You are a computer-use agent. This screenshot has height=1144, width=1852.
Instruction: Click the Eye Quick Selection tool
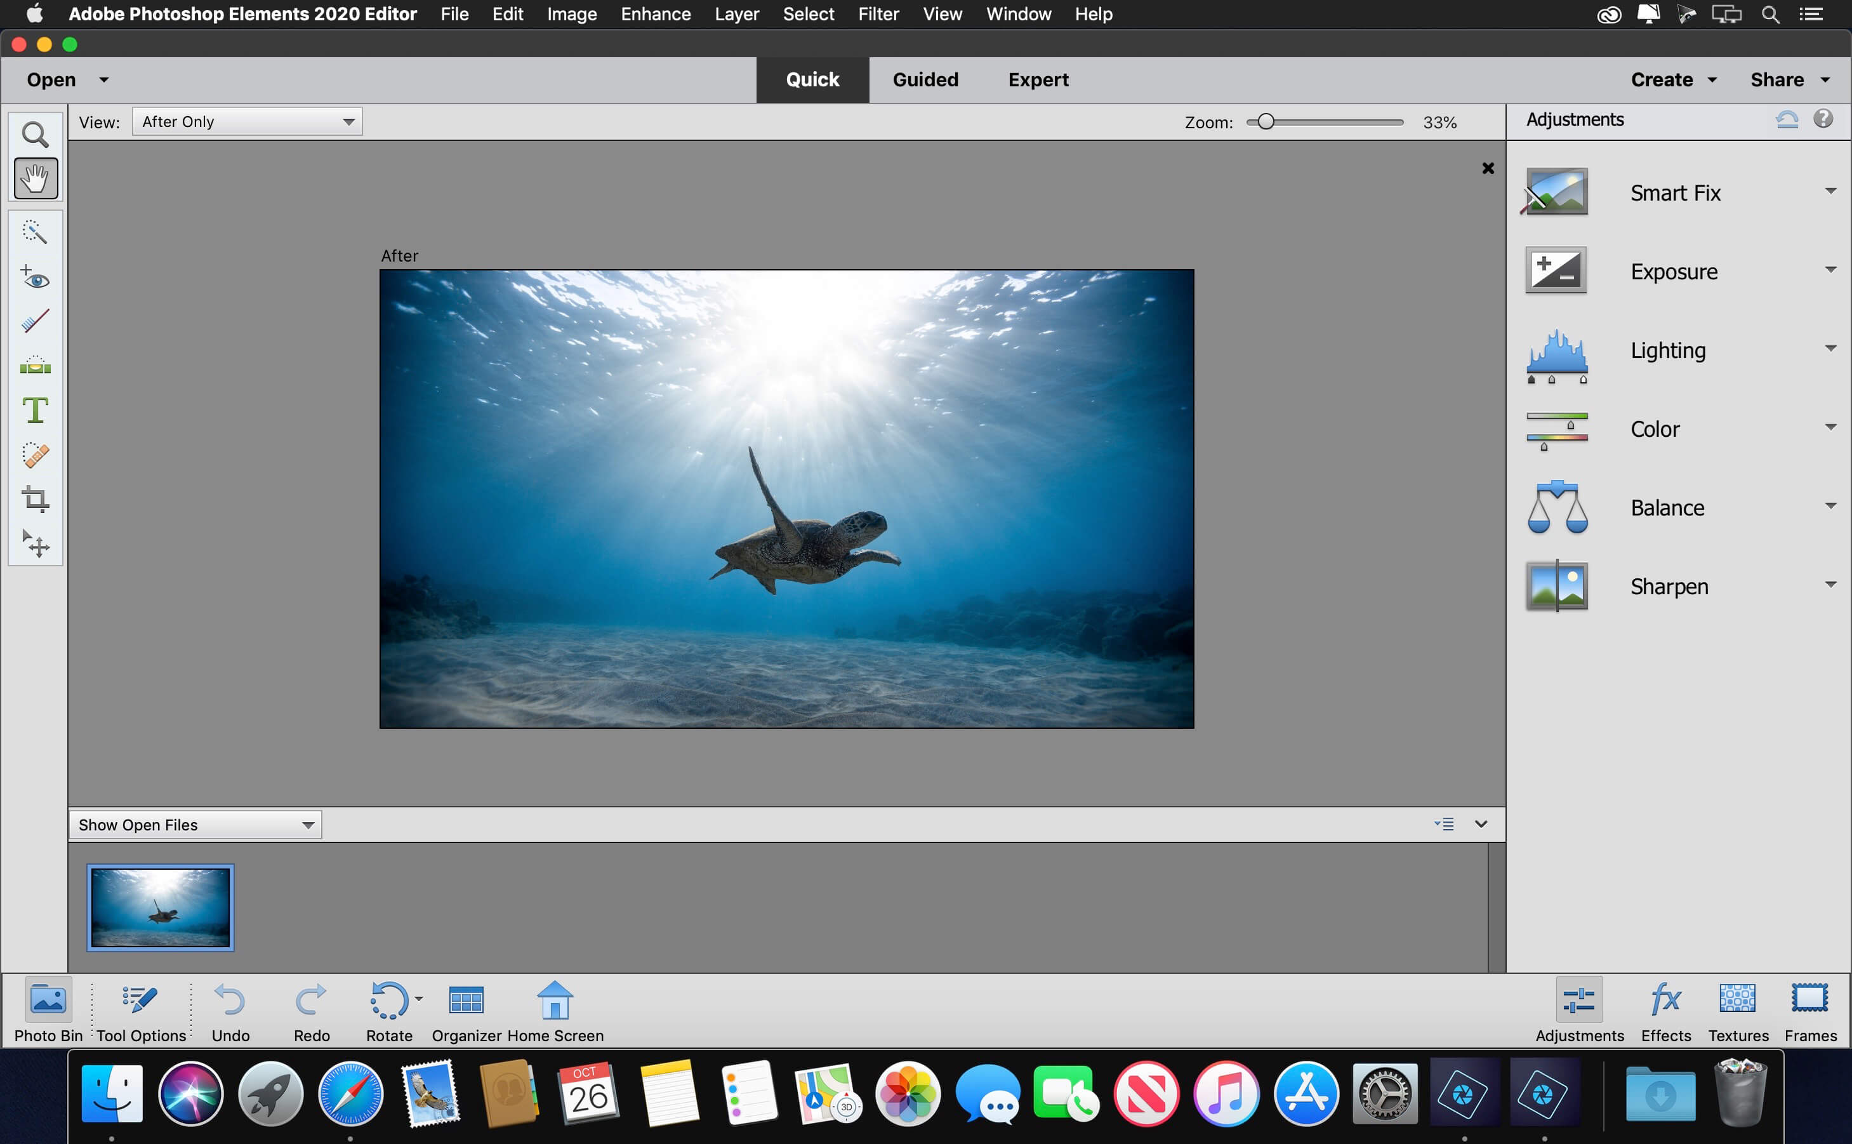[x=36, y=279]
